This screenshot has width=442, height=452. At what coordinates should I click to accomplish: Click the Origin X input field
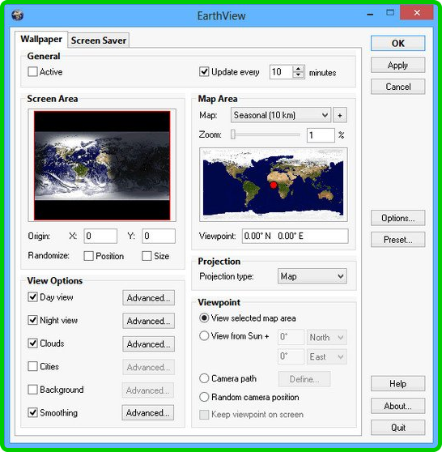pos(100,236)
